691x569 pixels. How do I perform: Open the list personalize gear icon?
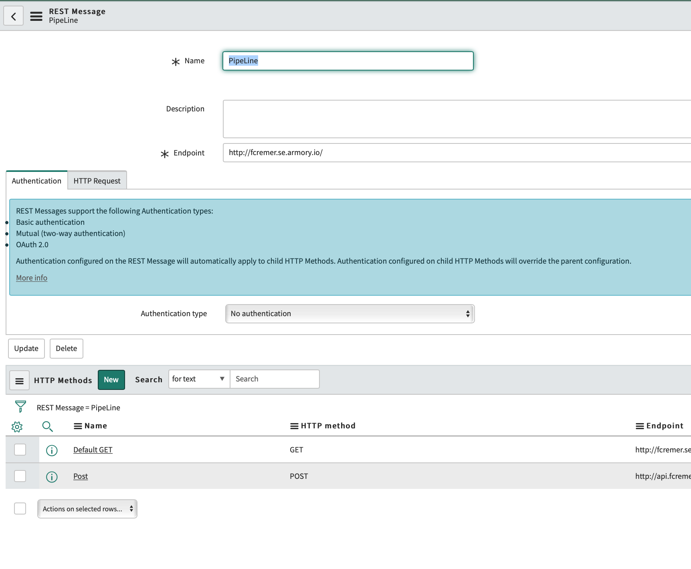click(17, 427)
